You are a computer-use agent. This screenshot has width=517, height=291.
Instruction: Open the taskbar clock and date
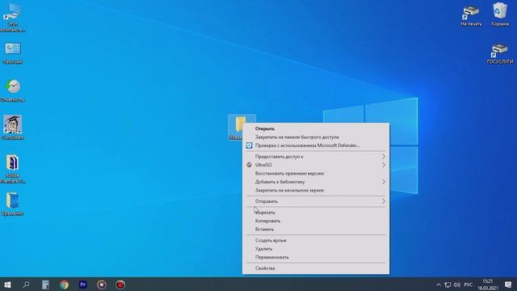click(x=488, y=285)
